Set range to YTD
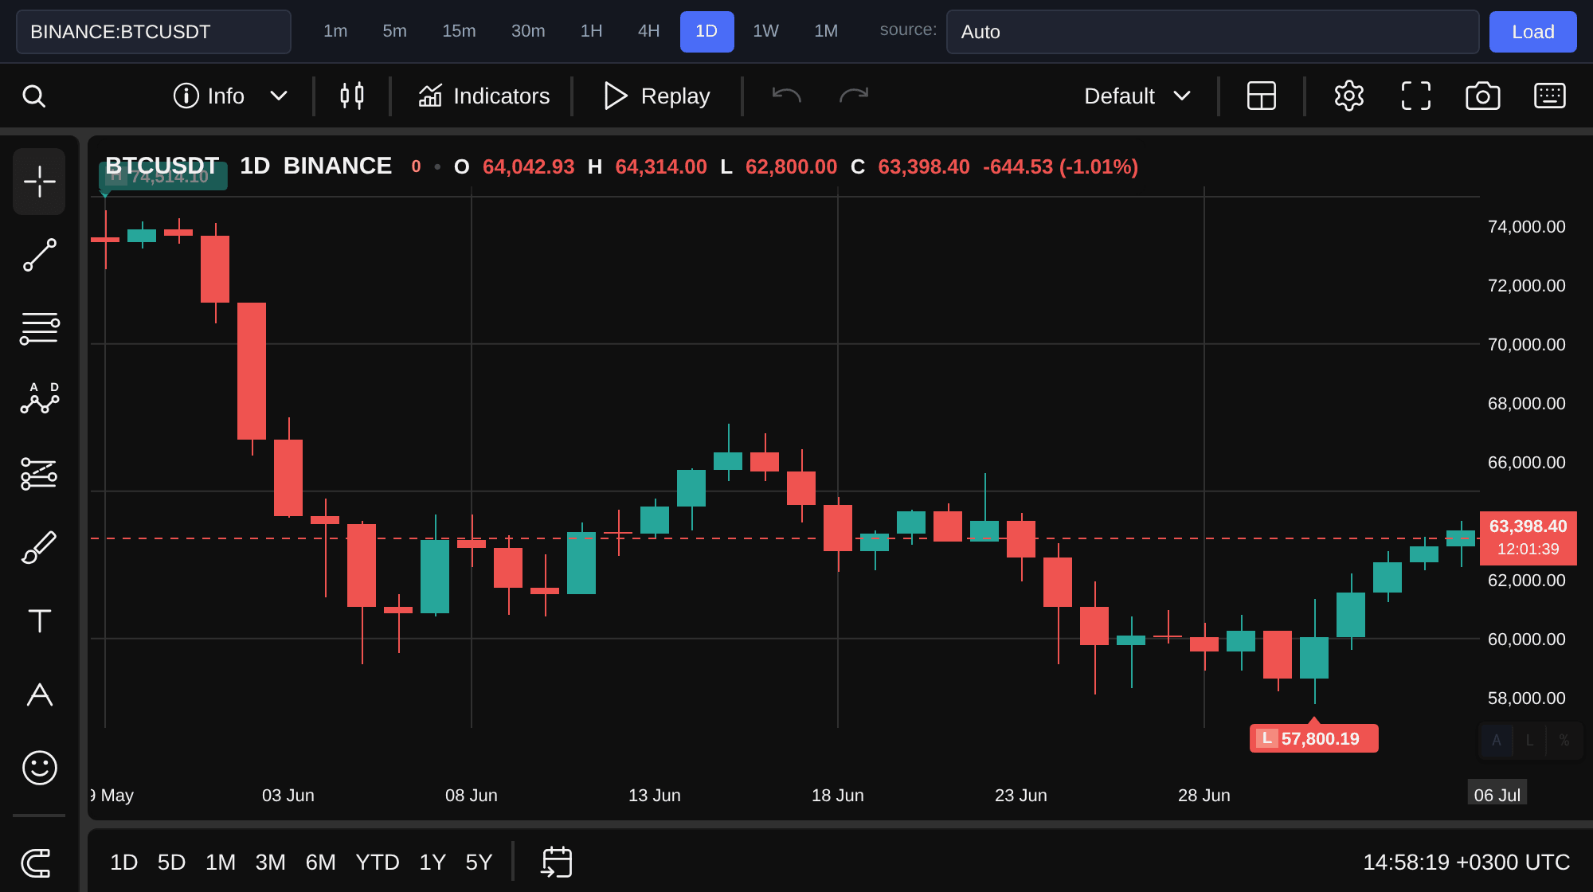This screenshot has width=1593, height=892. click(x=378, y=863)
